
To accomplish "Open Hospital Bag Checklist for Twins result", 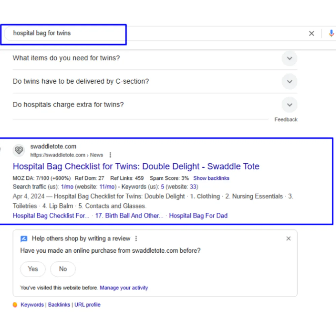I will [136, 166].
